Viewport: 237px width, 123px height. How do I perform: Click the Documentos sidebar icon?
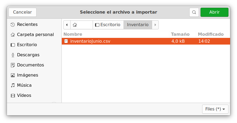(x=13, y=65)
